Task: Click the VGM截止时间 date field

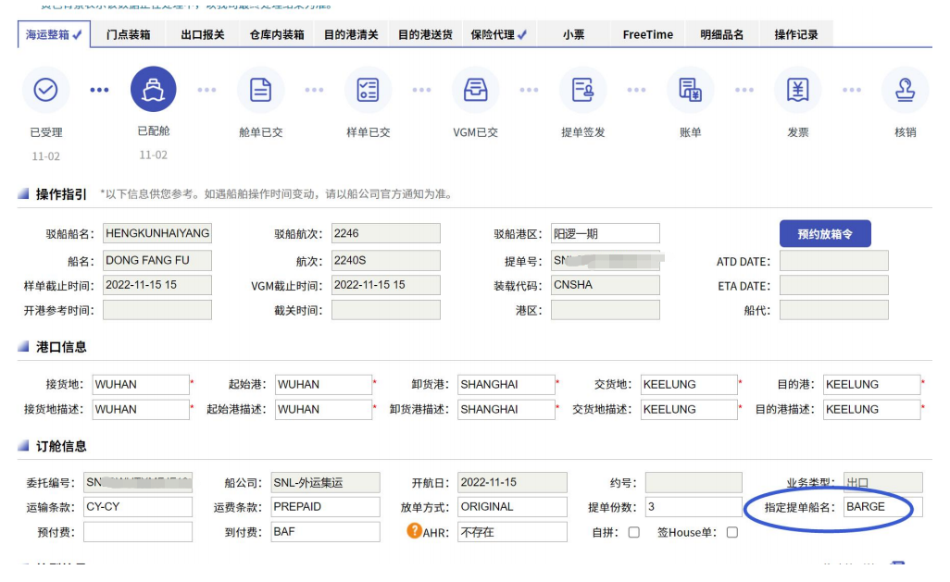Action: [x=386, y=285]
